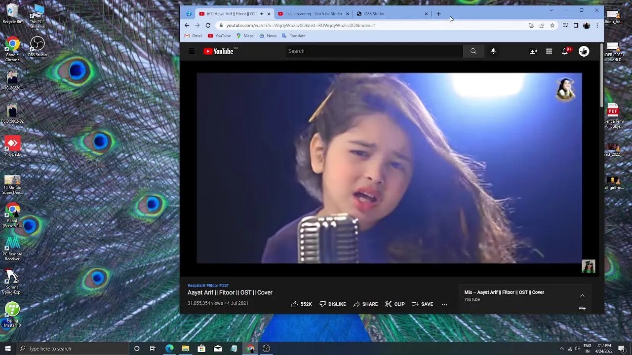Open the taskbar volume speaker icon
Screen dimensions: 632x355
(577, 349)
